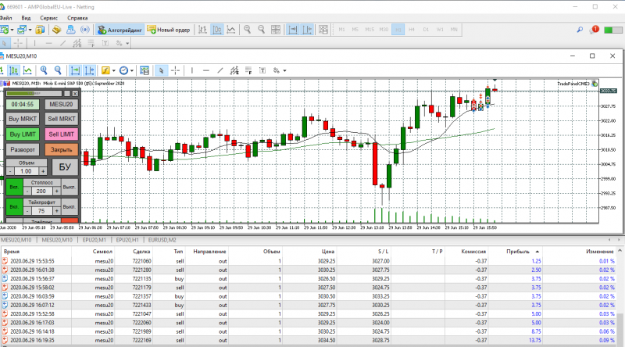Switch to the EURUSD,M2 chart tab
This screenshot has width=625, height=347.
(162, 239)
